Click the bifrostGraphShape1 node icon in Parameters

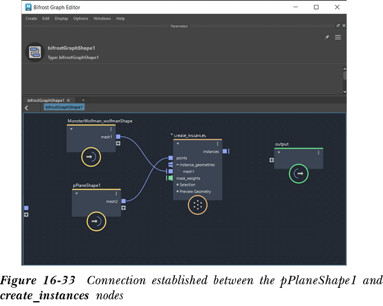pyautogui.click(x=34, y=51)
